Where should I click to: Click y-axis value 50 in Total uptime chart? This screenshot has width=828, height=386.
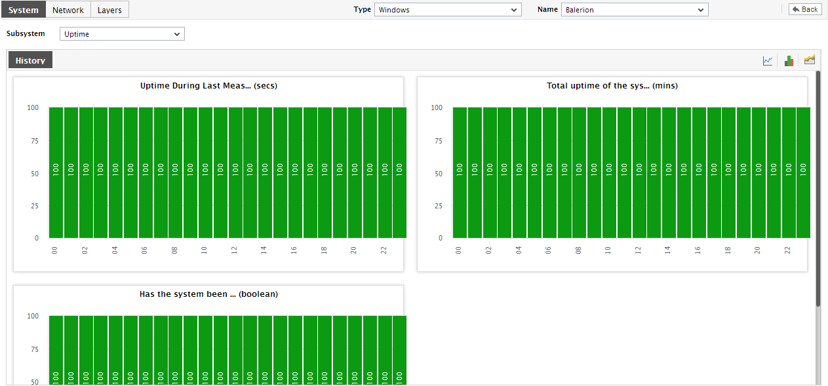tap(438, 174)
